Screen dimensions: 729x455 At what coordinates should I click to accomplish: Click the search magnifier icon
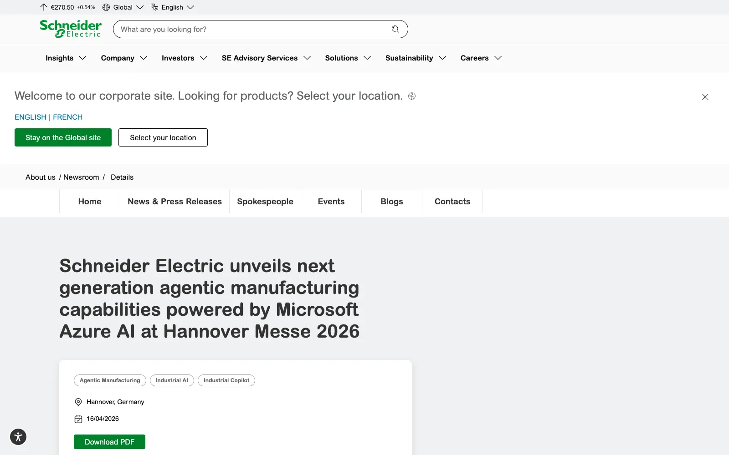click(x=395, y=29)
